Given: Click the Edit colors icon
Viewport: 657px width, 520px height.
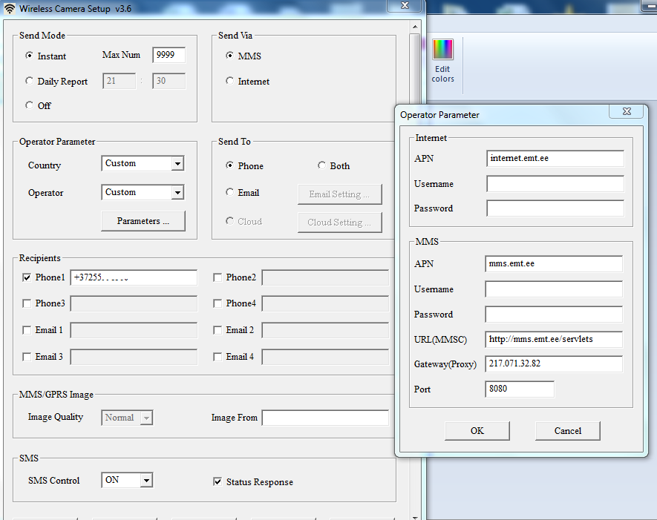Looking at the screenshot, I should click(442, 50).
